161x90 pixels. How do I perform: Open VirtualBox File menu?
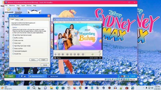point(6,5)
